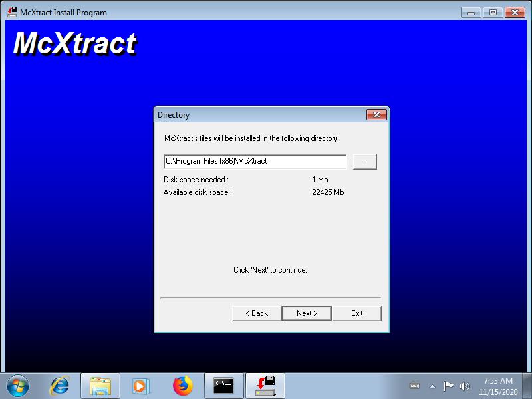Launch Internet Explorer from the taskbar
532x399 pixels.
59,386
